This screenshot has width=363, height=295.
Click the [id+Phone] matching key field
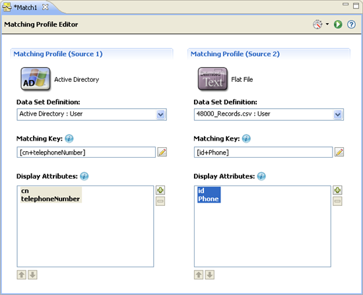click(263, 152)
